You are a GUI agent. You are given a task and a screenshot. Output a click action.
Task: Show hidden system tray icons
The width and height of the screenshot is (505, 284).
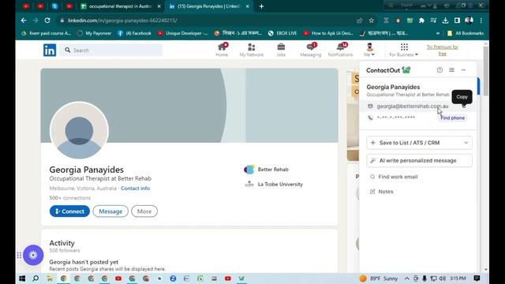coord(407,278)
